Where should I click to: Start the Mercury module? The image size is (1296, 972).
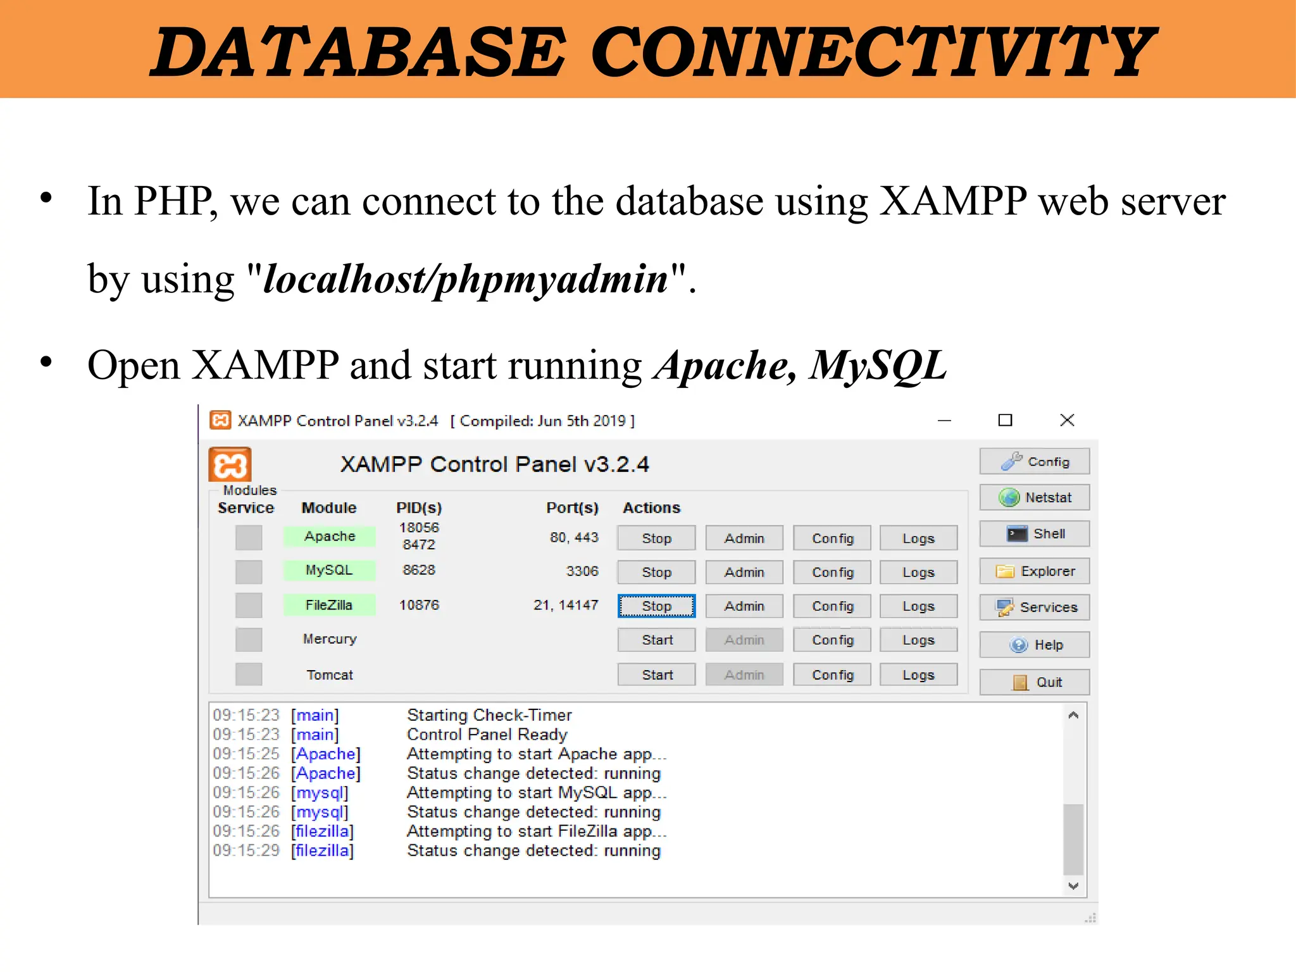(x=656, y=640)
